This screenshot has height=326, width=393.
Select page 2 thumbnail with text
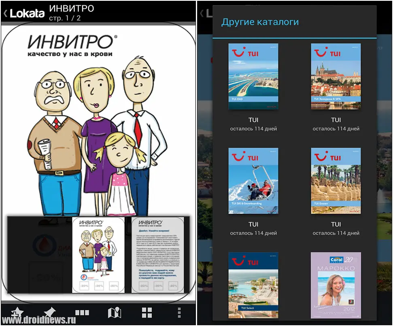pos(158,255)
